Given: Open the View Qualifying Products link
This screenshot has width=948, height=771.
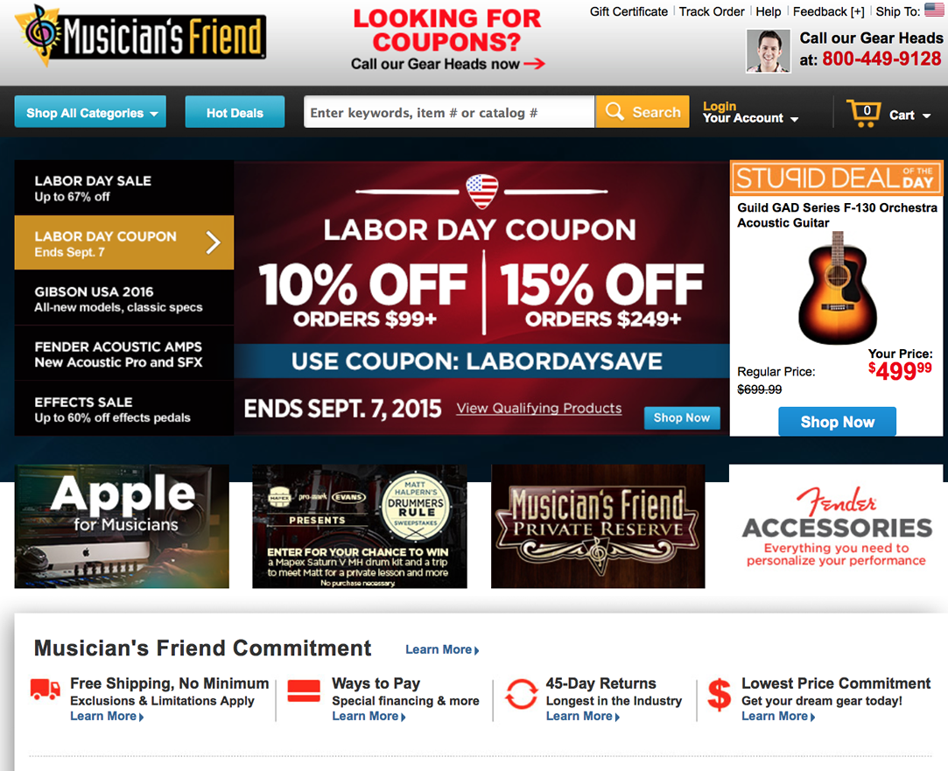Looking at the screenshot, I should click(538, 409).
